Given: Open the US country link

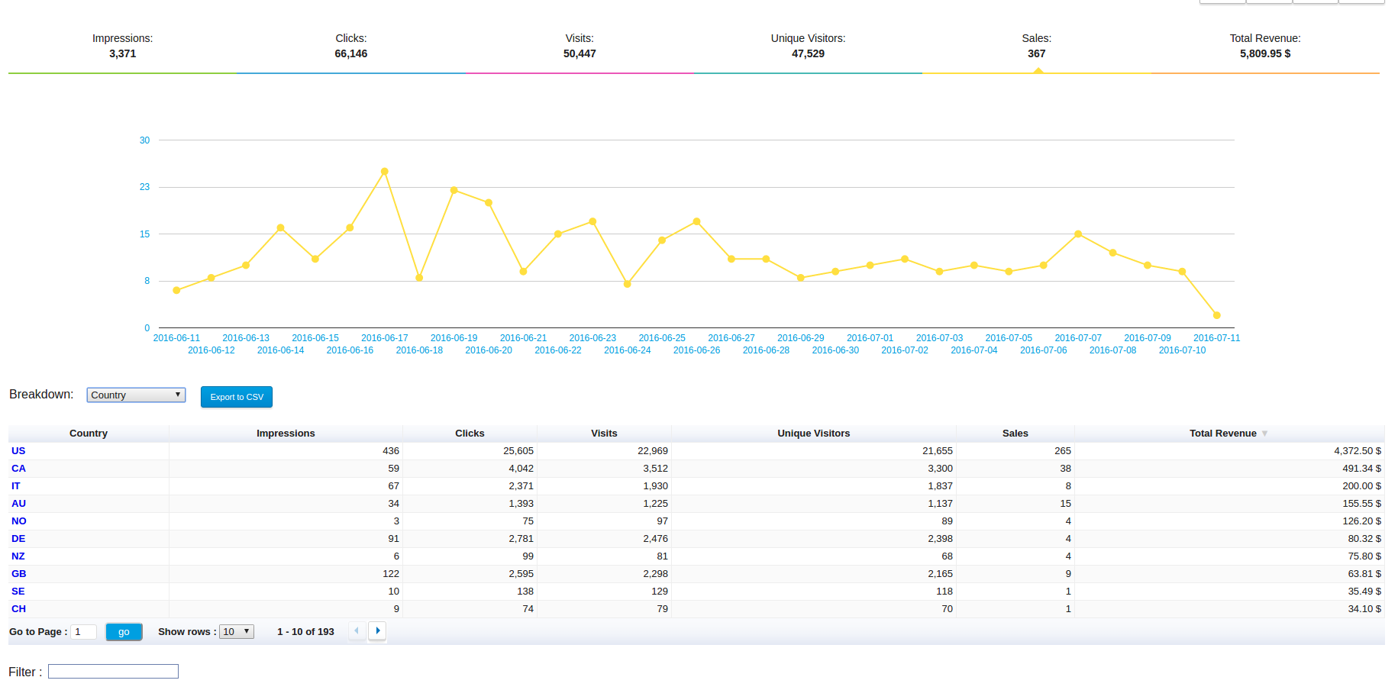Looking at the screenshot, I should coord(18,451).
